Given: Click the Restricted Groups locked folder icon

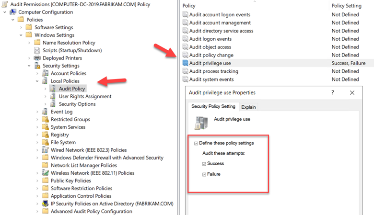Looking at the screenshot, I should point(45,119).
